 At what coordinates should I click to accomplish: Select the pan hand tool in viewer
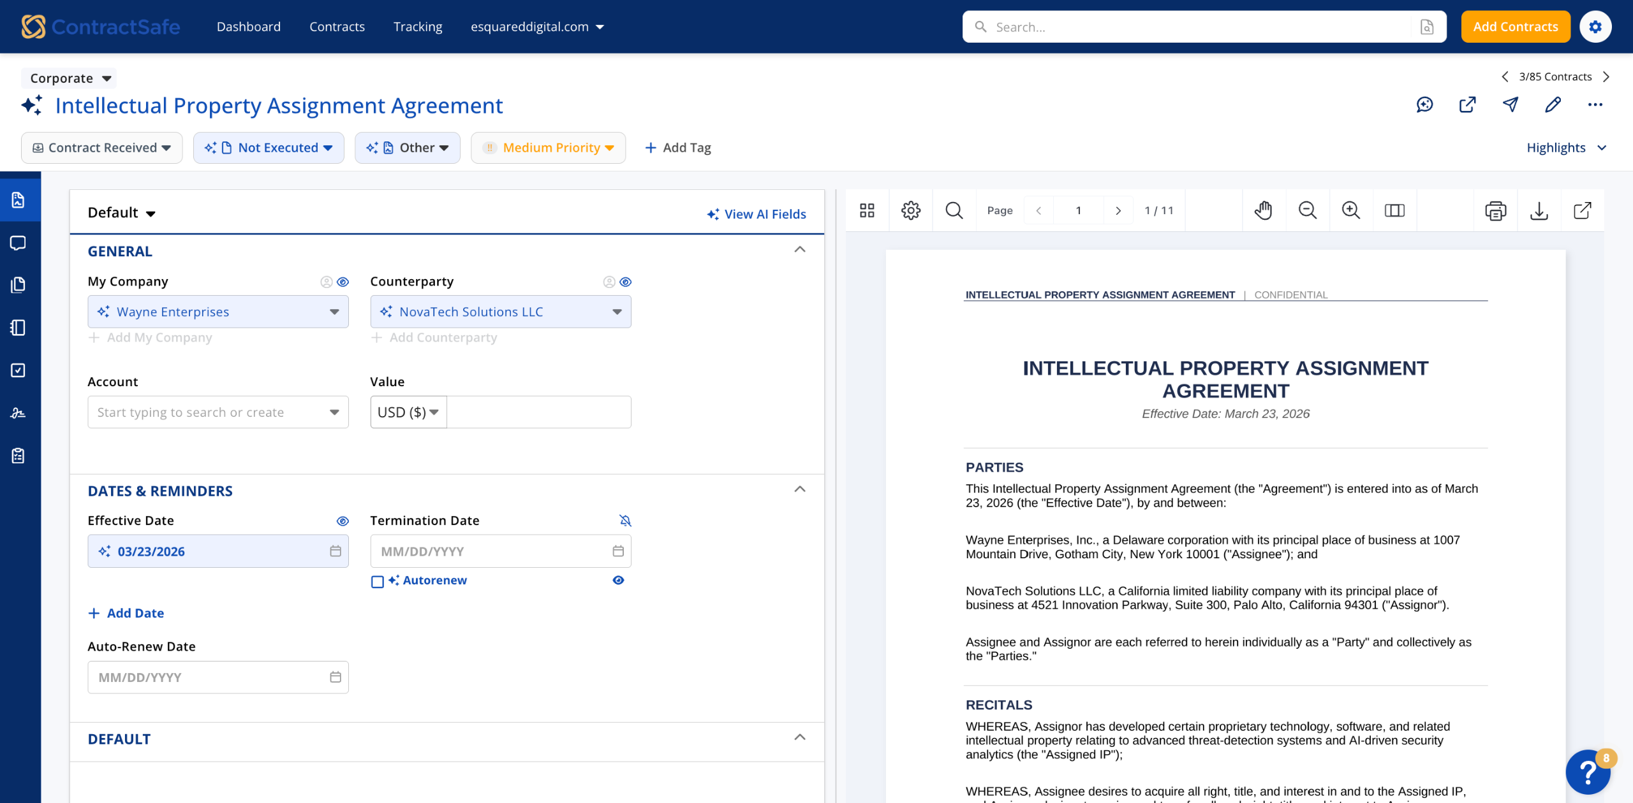click(x=1263, y=210)
